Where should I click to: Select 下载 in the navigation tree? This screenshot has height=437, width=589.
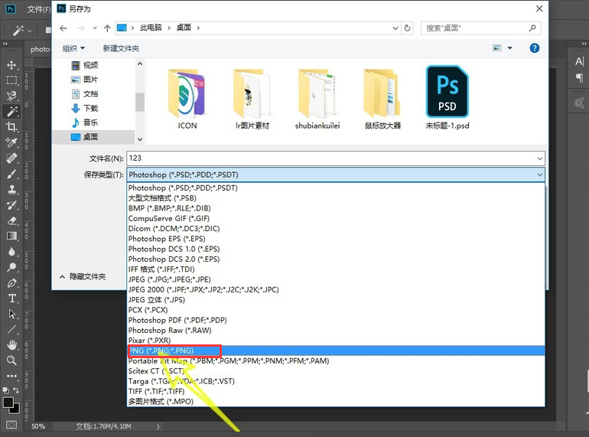pos(90,108)
